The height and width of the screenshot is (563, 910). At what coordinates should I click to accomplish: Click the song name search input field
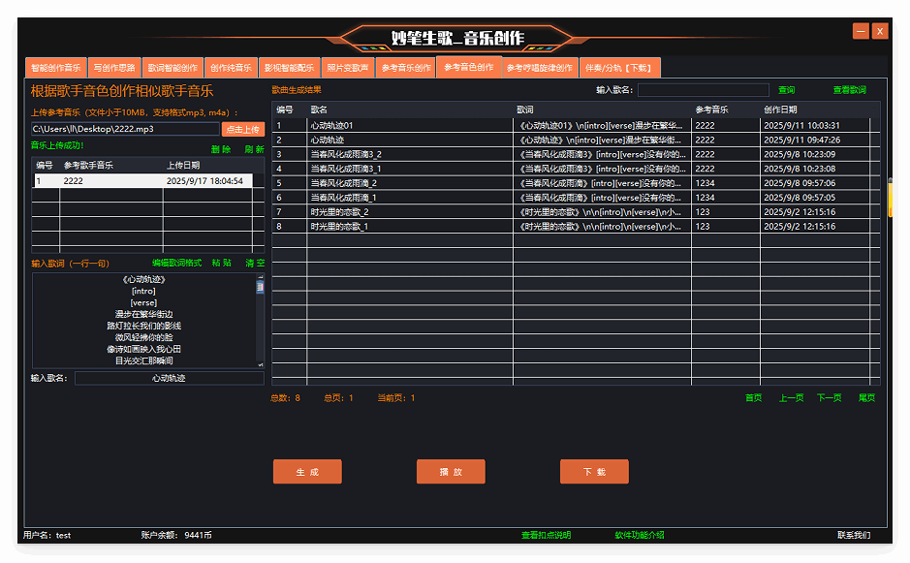(703, 90)
